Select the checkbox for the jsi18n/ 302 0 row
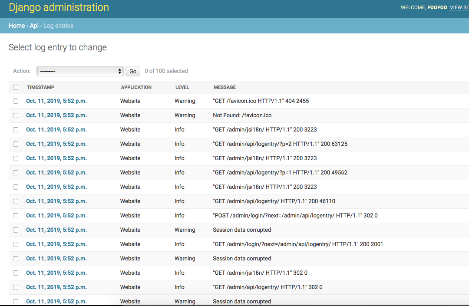The width and height of the screenshot is (469, 306). click(16, 273)
